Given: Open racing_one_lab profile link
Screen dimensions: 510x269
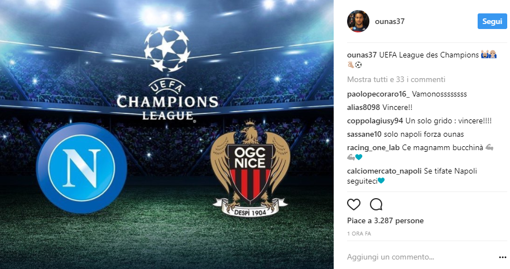Looking at the screenshot, I should (x=373, y=148).
